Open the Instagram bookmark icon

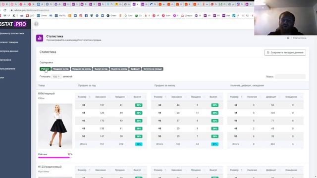(81, 15)
